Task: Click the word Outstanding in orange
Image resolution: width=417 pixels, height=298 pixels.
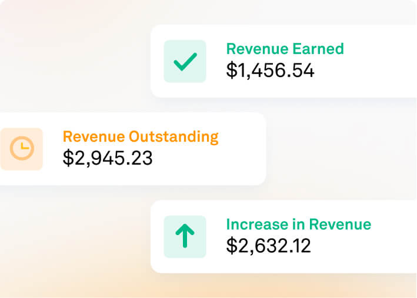Action: tap(174, 137)
